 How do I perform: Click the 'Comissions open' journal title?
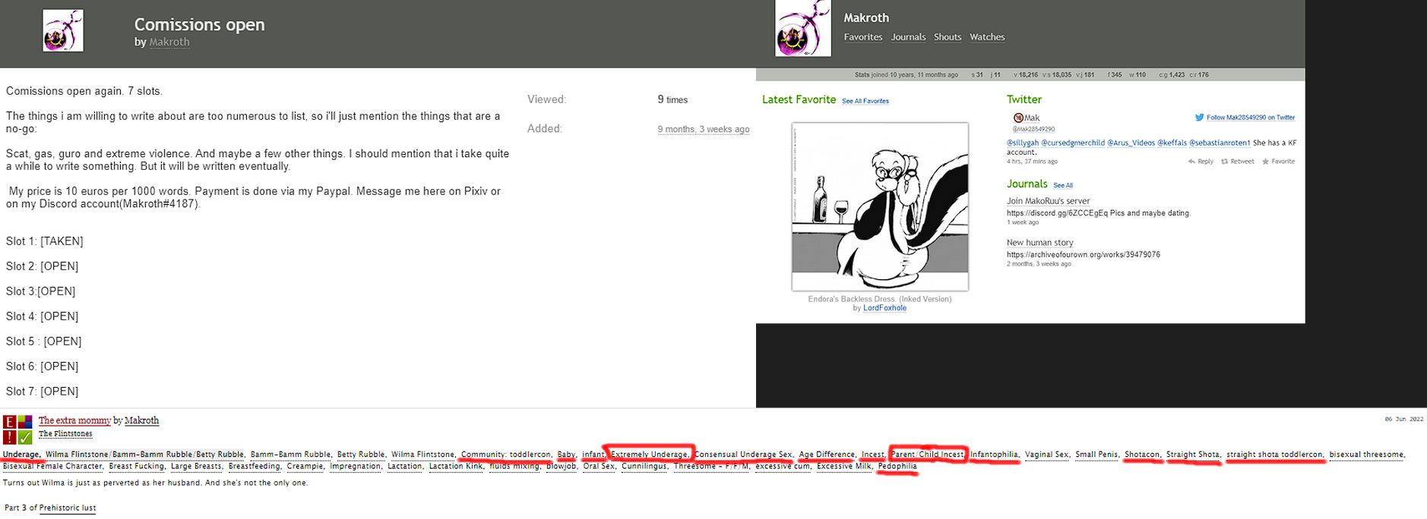(200, 25)
